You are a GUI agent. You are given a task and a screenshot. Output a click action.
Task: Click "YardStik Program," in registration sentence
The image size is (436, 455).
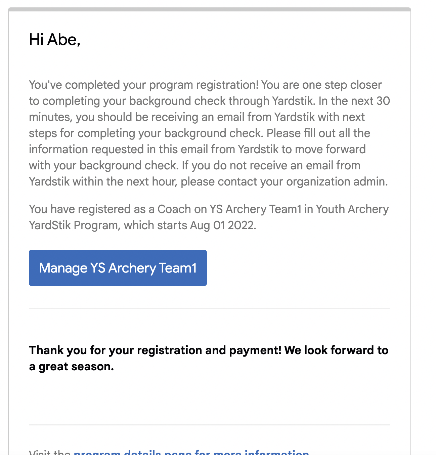(x=75, y=225)
